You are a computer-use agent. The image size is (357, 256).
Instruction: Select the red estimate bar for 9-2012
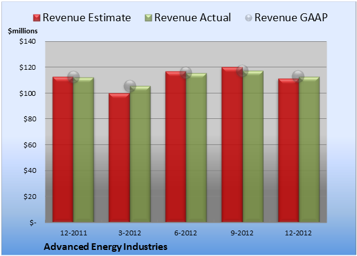pos(232,144)
